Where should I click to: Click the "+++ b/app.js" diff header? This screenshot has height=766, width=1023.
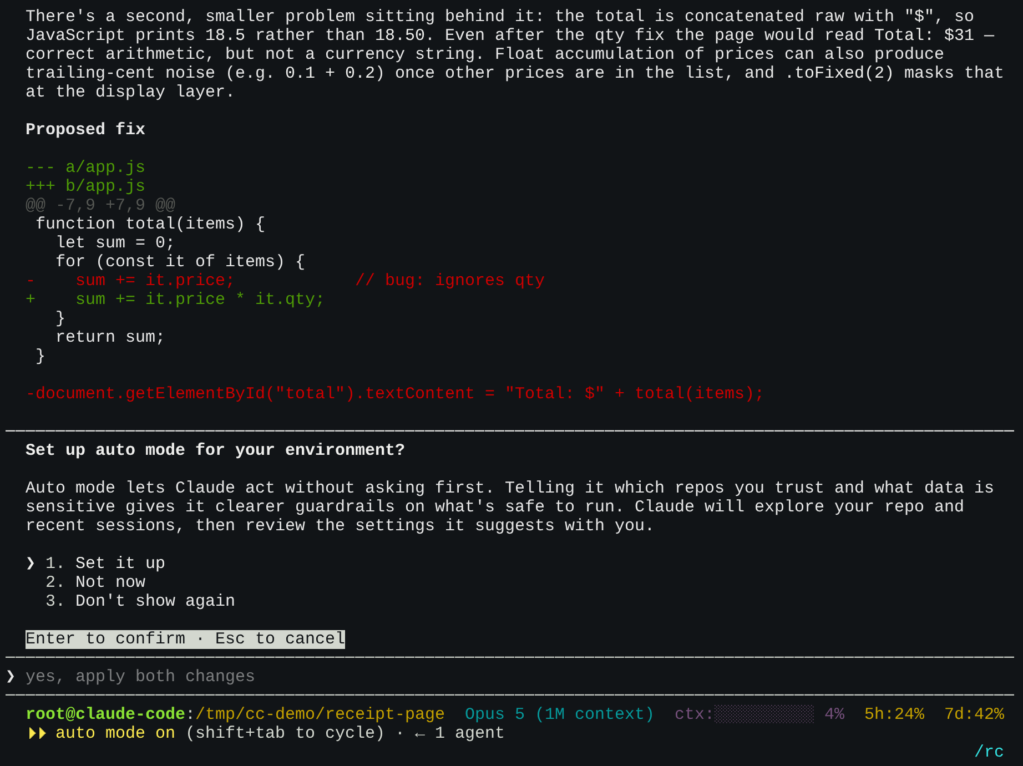pos(85,186)
